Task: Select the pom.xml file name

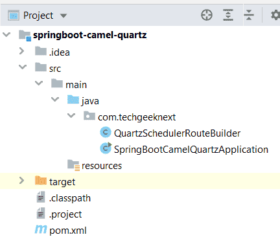Action: coord(68,231)
